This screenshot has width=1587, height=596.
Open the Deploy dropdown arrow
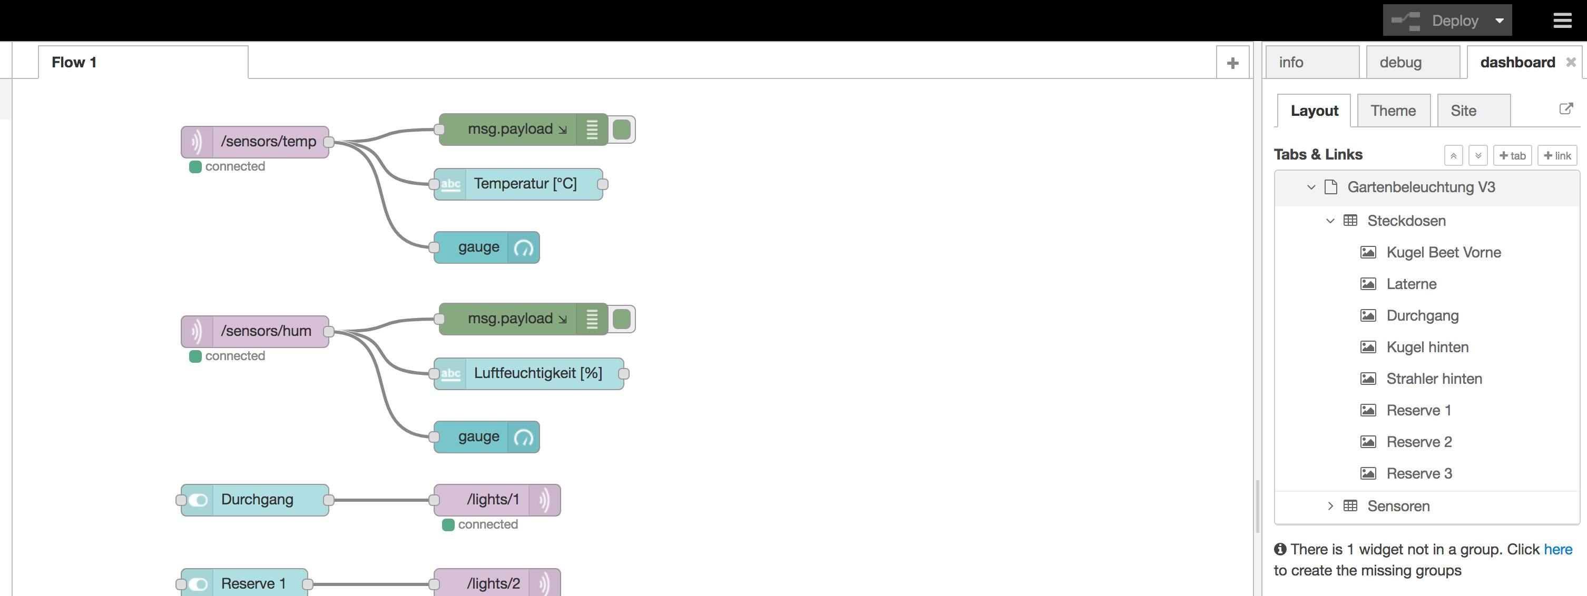pos(1500,21)
